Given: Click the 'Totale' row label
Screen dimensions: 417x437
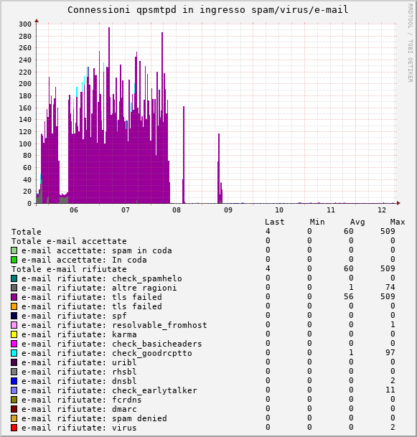Looking at the screenshot, I should click(x=27, y=232).
